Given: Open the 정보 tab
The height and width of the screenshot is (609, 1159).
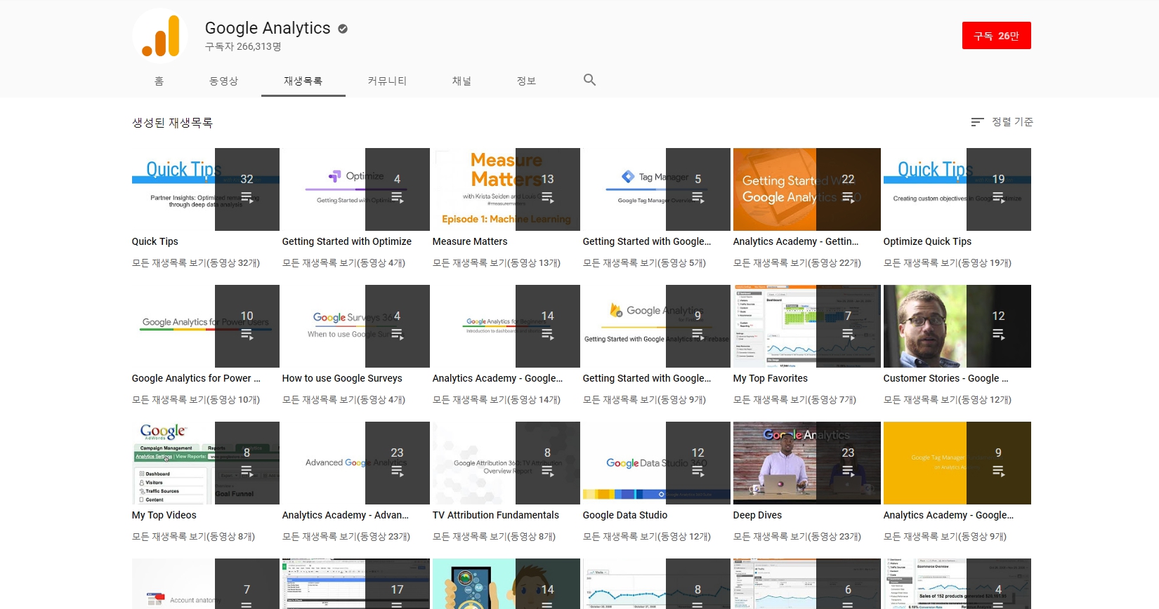Looking at the screenshot, I should click(526, 81).
